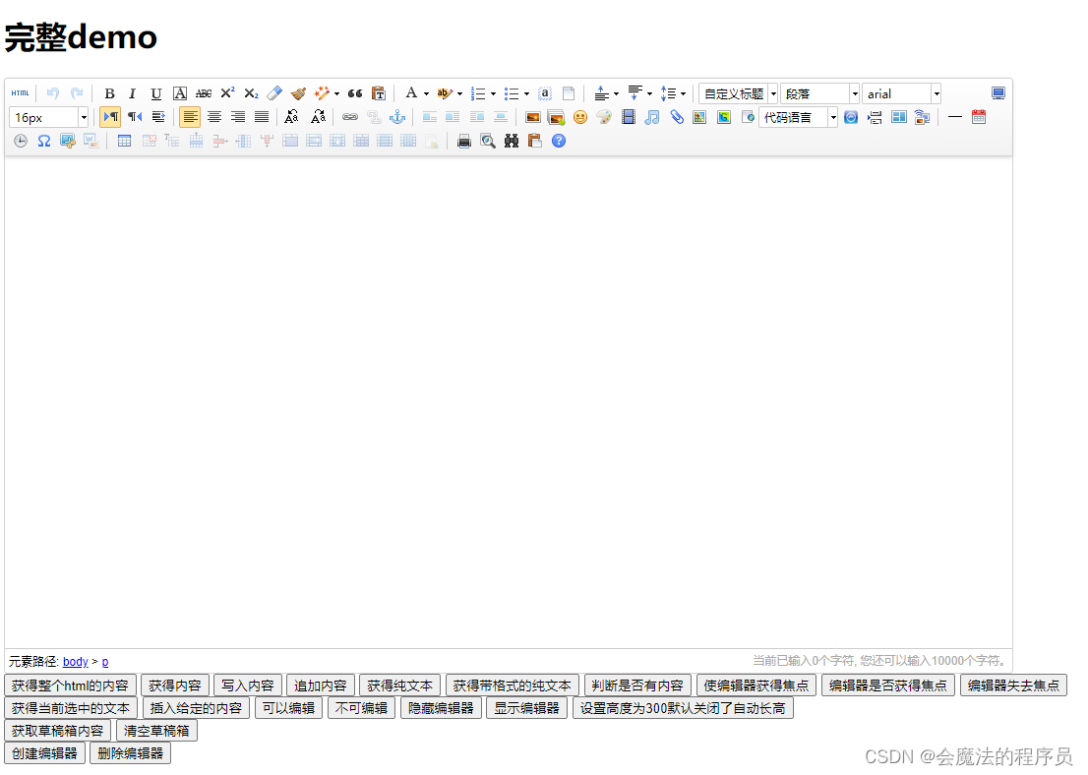Expand line spacing options arrow
The image size is (1088, 775).
pos(684,93)
